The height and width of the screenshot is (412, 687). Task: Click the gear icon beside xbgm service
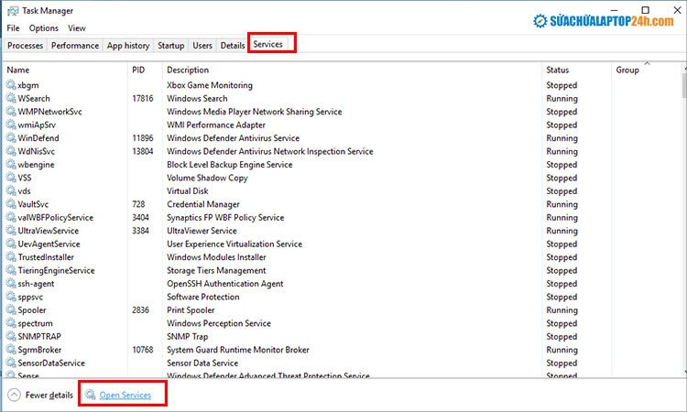pos(11,85)
